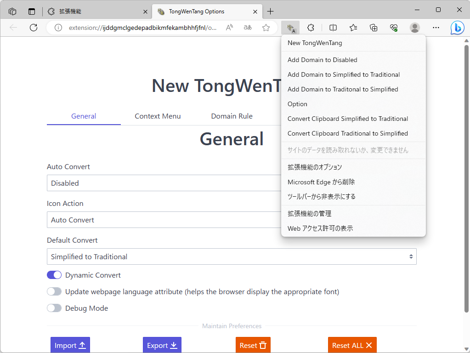Open the Bing Copilot sidebar icon
This screenshot has height=353, width=470.
pyautogui.click(x=458, y=28)
